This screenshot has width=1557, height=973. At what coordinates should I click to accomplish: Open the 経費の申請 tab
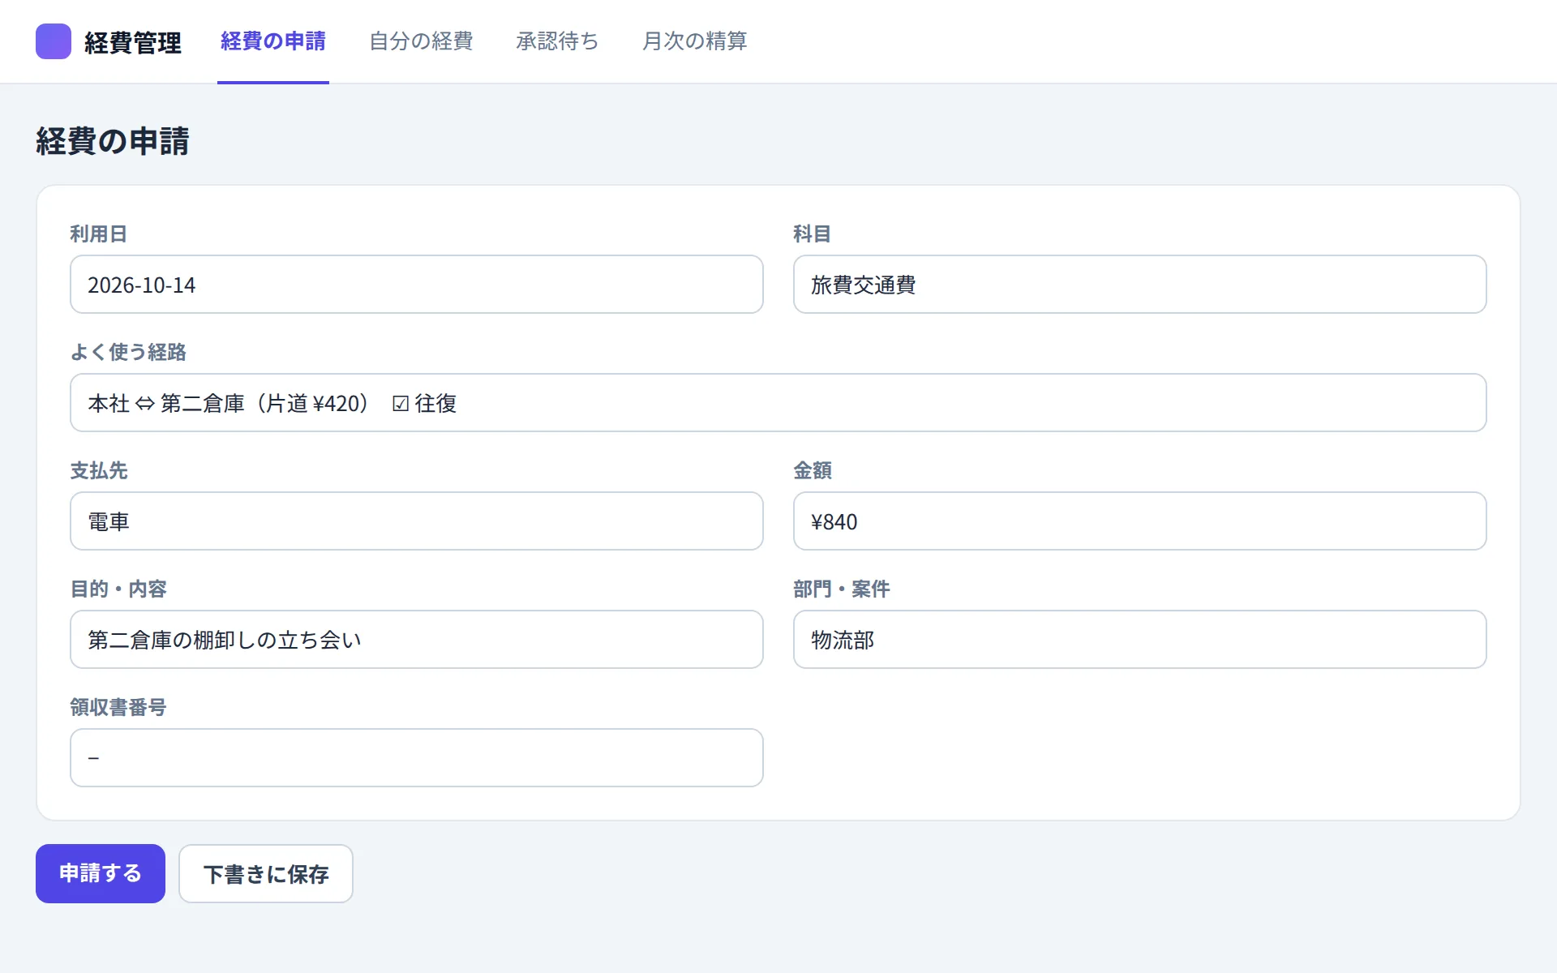pos(273,41)
